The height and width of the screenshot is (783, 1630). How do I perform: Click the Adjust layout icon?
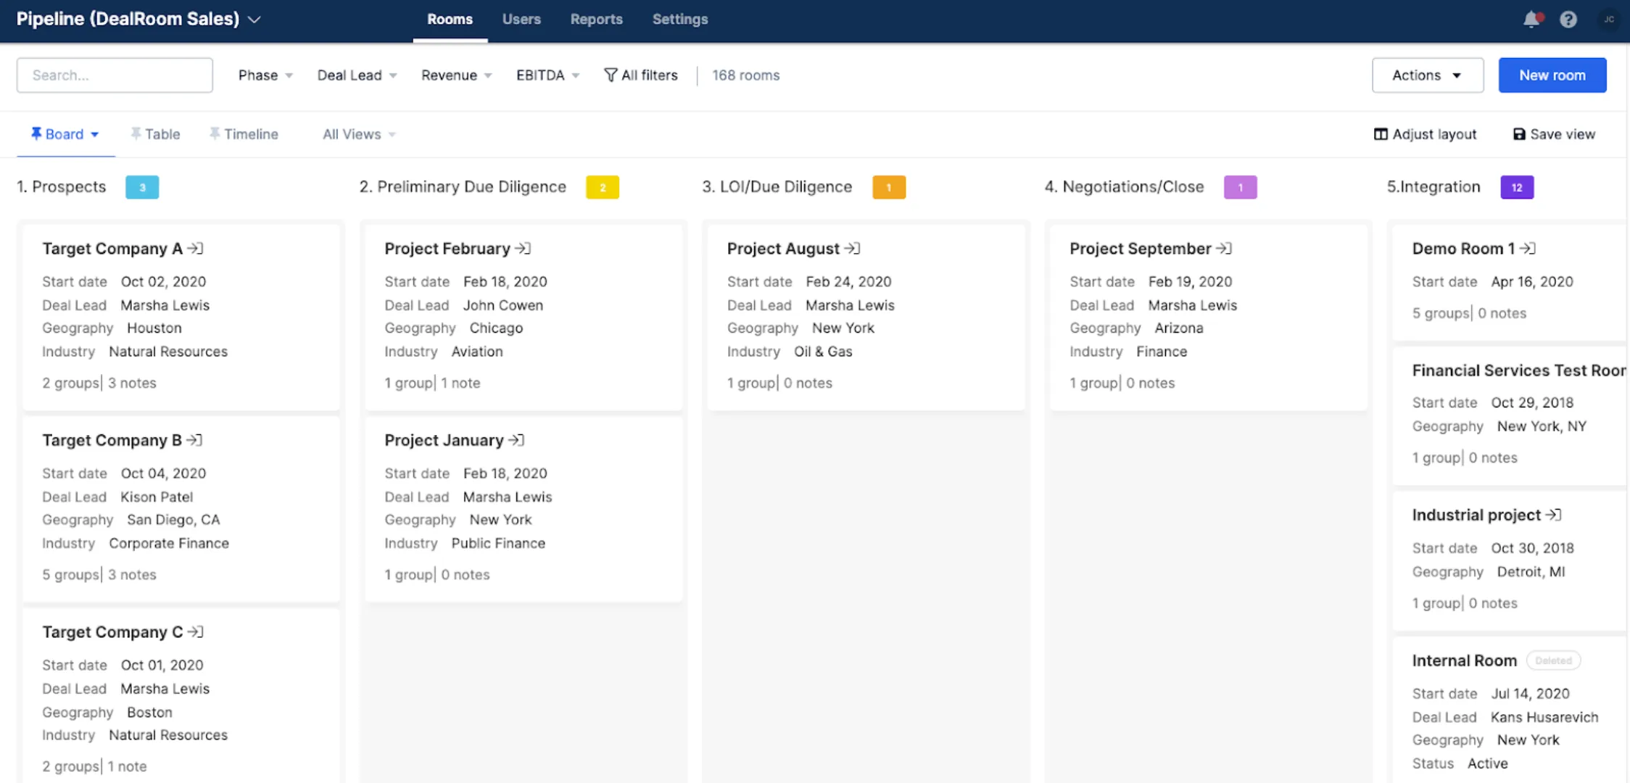[x=1381, y=134]
